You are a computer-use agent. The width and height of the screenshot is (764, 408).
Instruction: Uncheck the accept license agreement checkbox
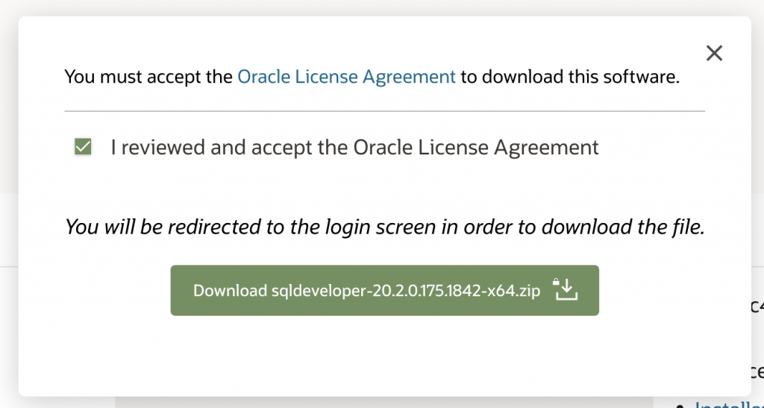pyautogui.click(x=83, y=147)
